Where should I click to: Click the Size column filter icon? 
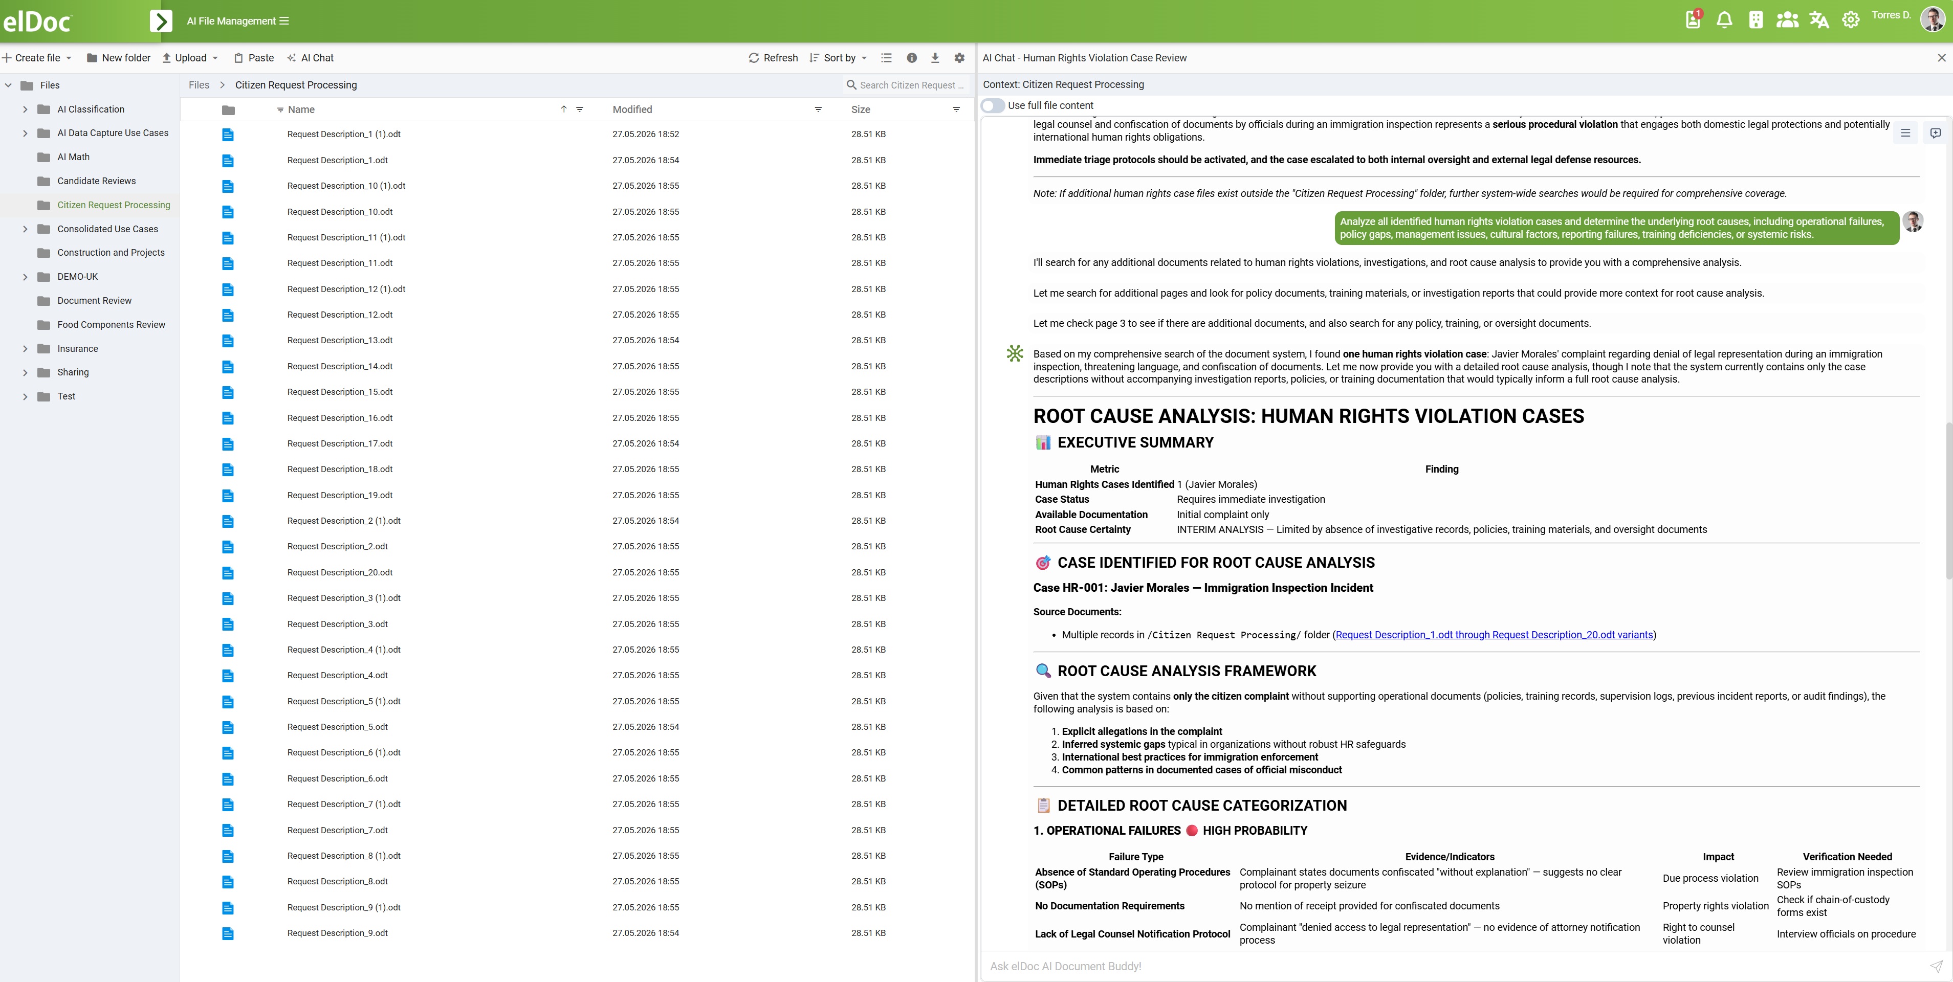pyautogui.click(x=956, y=109)
